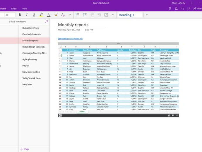The width and height of the screenshot is (202, 152).
Task: Open spreadsheet full screen icon
Action: coord(177,115)
